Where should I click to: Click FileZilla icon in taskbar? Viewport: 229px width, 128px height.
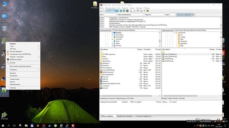(x=73, y=126)
